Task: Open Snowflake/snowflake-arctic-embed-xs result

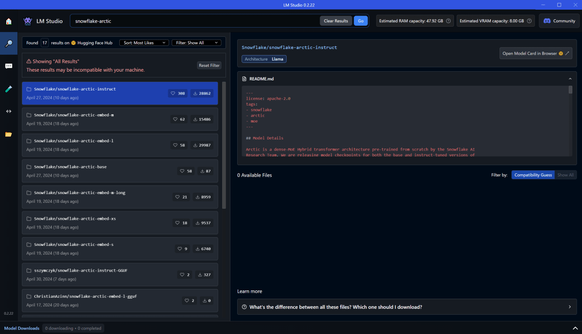Action: (x=120, y=223)
